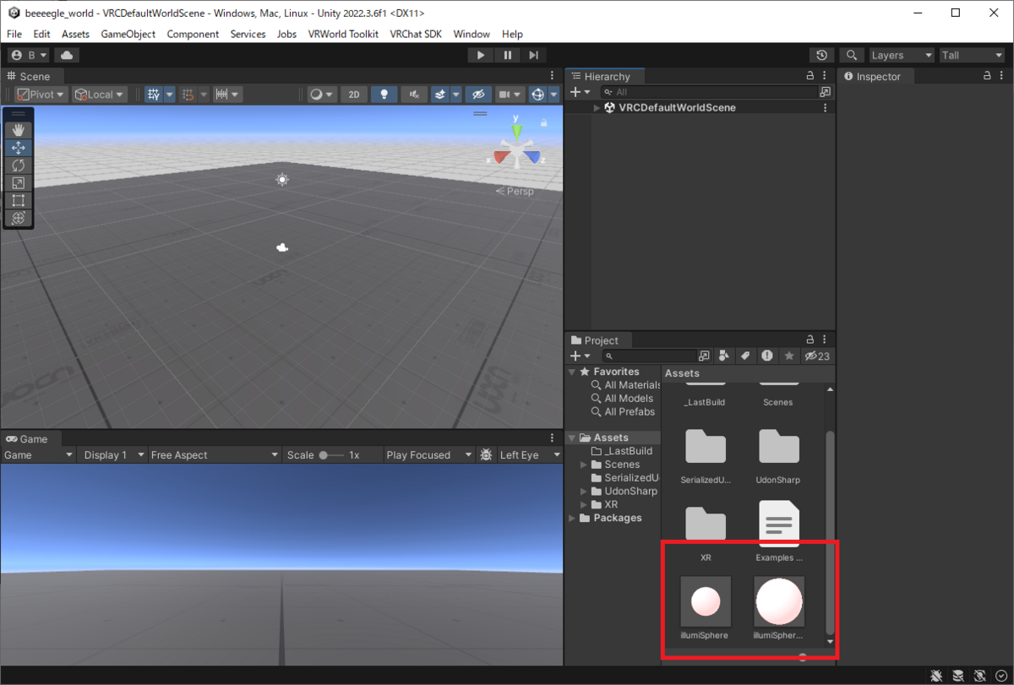Toggle hidden packages count 23 button
Screen dimensions: 1014x685
tap(817, 356)
